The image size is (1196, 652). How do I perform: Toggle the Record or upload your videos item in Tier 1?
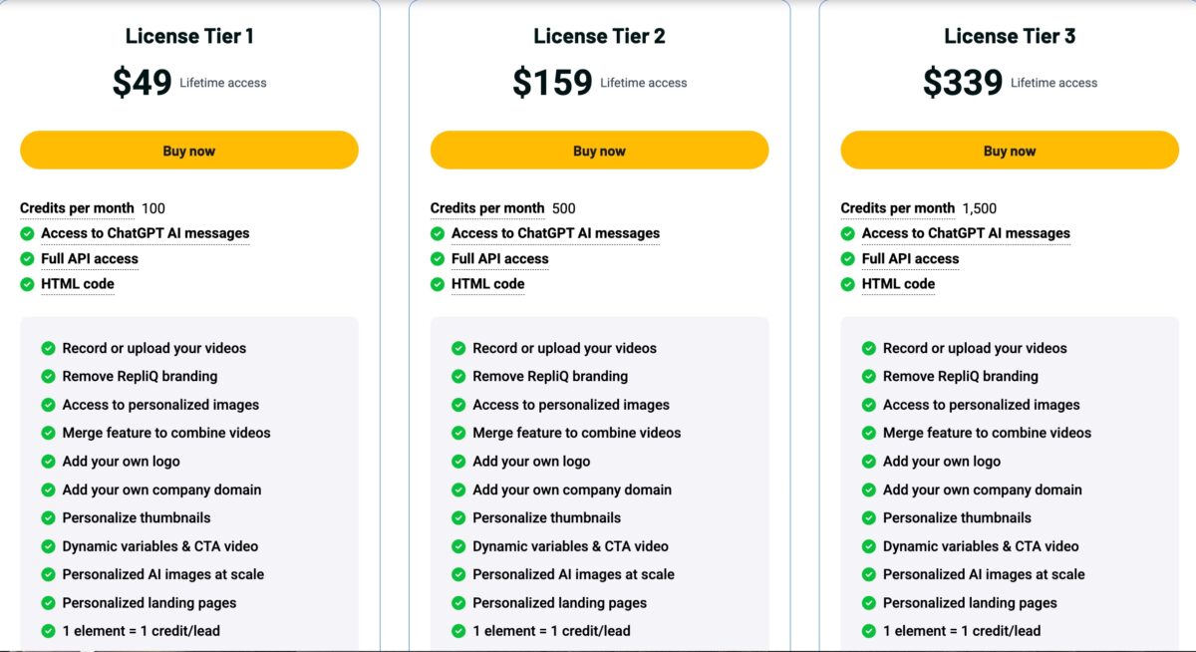[153, 347]
